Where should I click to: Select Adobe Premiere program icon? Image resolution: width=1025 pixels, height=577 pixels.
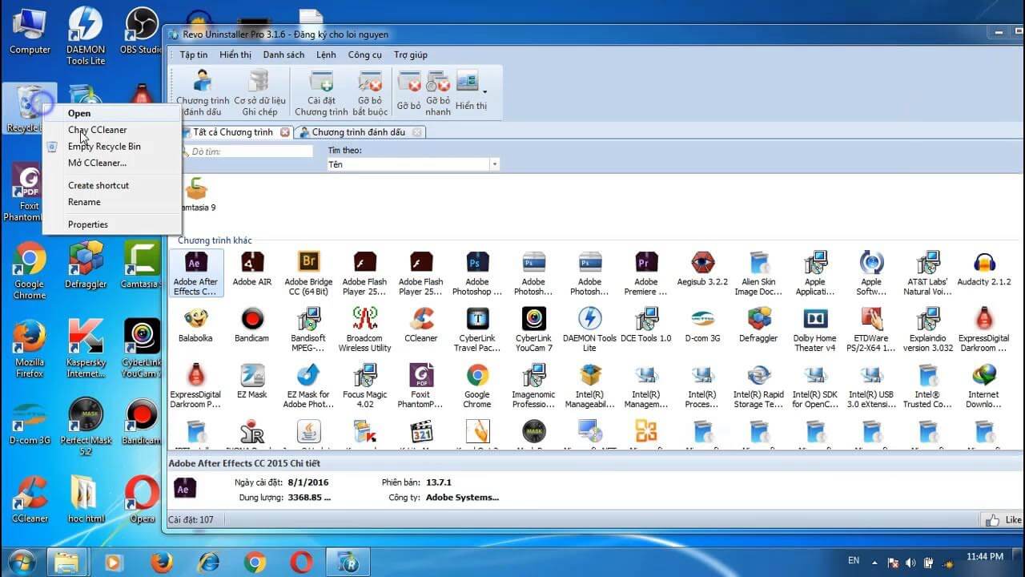click(x=646, y=272)
